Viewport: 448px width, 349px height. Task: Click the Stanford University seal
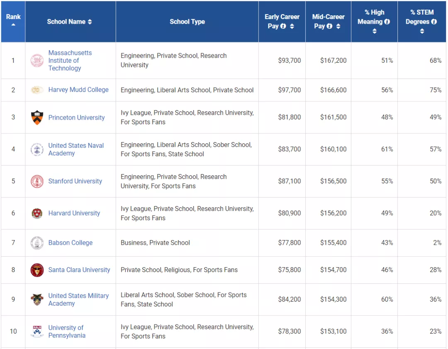coord(37,182)
